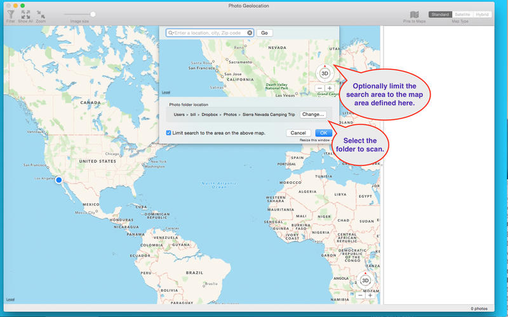The height and width of the screenshot is (317, 508).
Task: Confirm with the OK button
Action: coord(323,133)
